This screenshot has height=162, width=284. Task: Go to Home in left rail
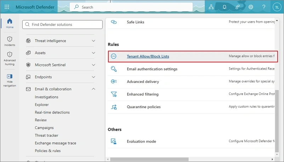tap(10, 23)
